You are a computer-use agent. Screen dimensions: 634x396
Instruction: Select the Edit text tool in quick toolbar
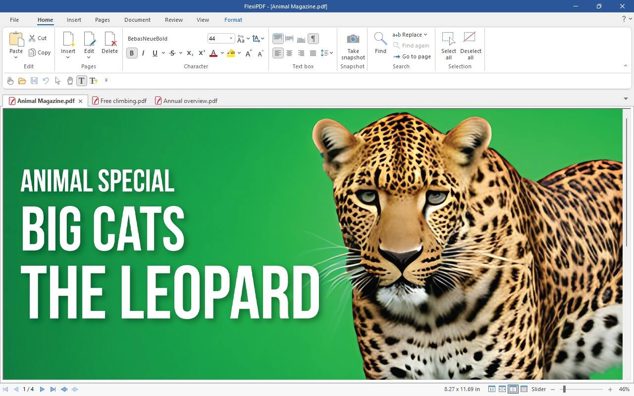(x=81, y=81)
